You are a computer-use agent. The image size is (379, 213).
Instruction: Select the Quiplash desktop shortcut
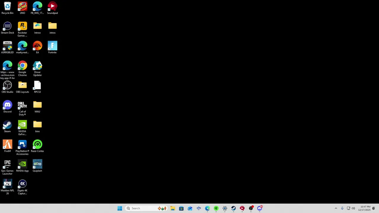tap(37, 166)
